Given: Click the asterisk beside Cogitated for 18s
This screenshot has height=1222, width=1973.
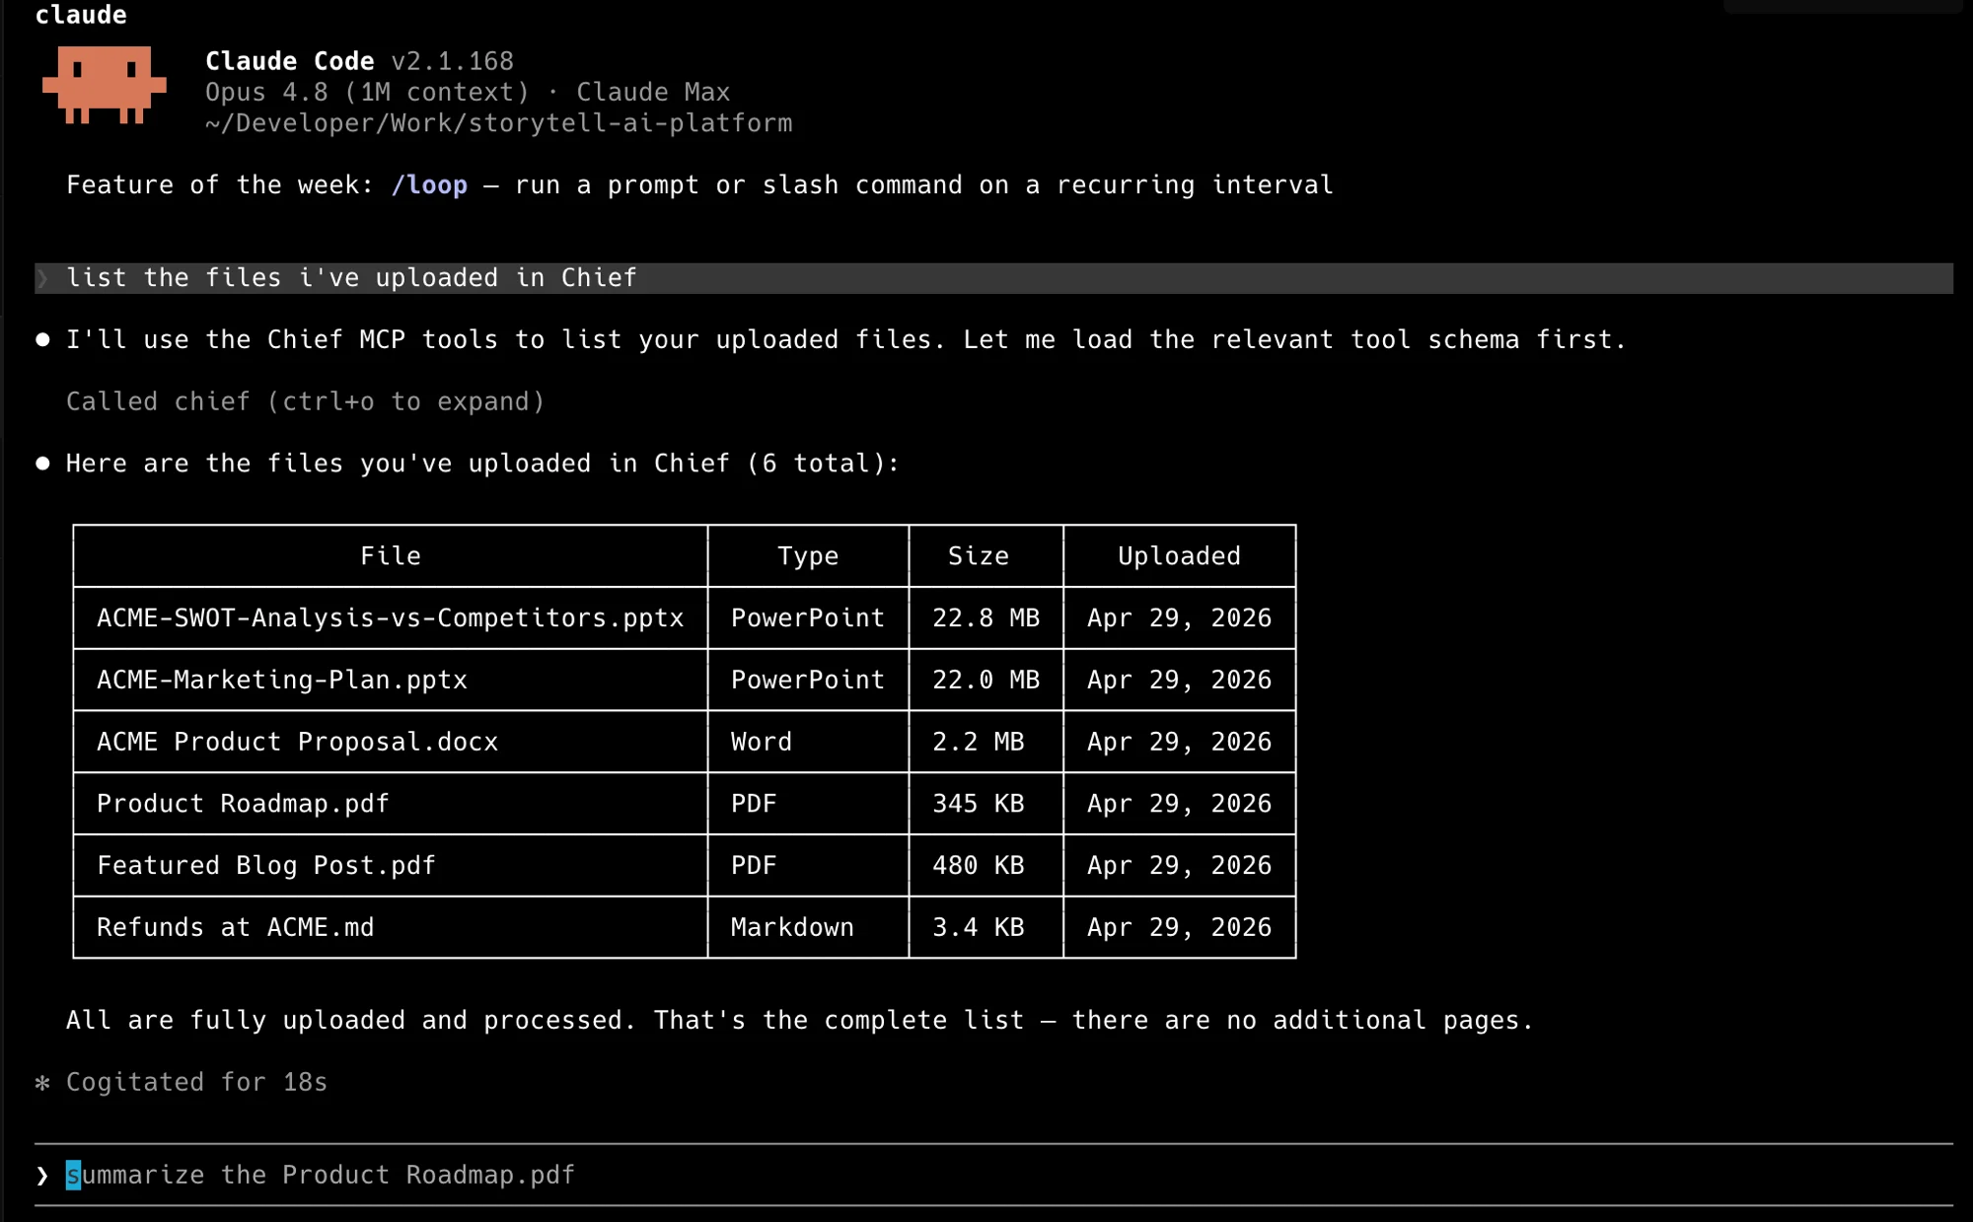Looking at the screenshot, I should 42,1083.
